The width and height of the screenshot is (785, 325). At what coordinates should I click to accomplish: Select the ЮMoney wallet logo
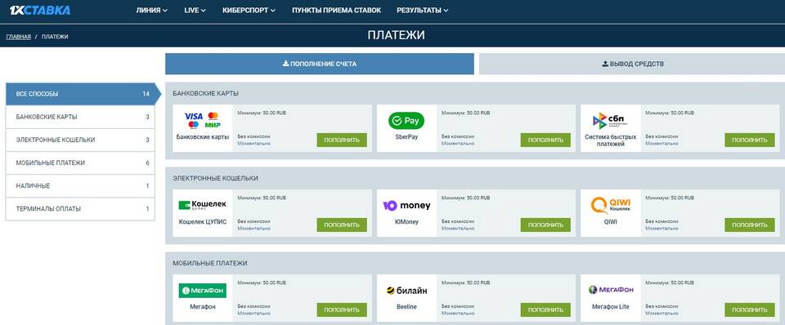tap(406, 206)
